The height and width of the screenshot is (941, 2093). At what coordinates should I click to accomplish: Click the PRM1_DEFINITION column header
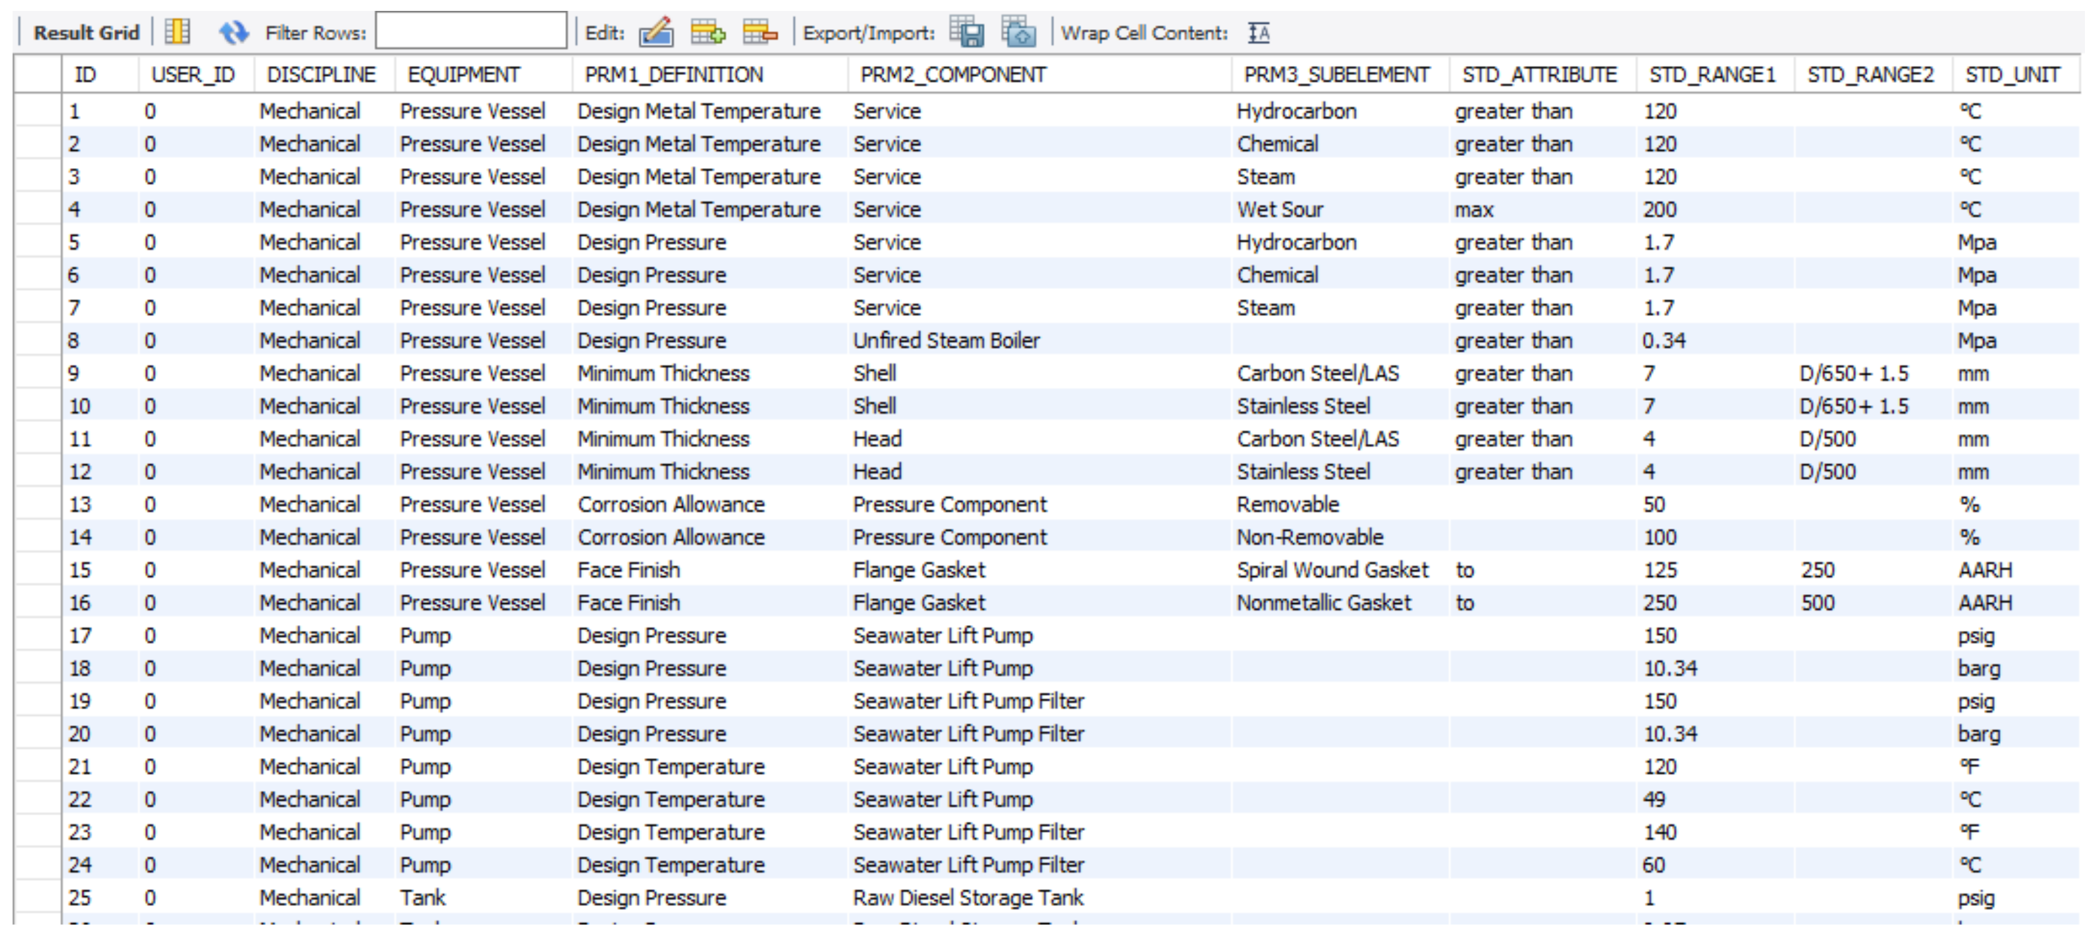point(674,75)
